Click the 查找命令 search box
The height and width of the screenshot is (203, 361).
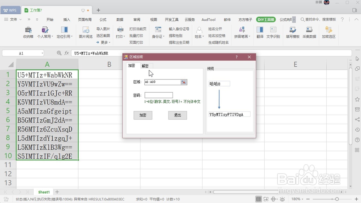click(318, 19)
